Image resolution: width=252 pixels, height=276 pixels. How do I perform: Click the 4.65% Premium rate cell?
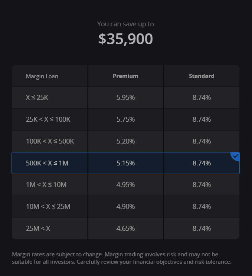[x=125, y=228]
